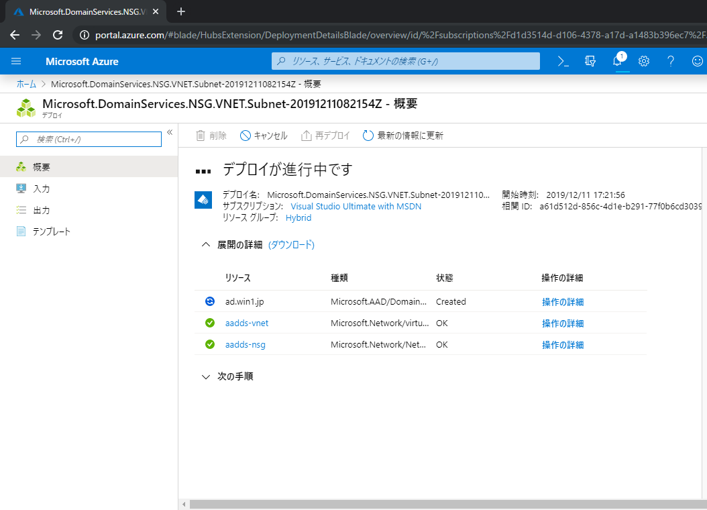Click the horizontal scrollbar at the bottom
The image size is (707, 510).
tap(448, 504)
